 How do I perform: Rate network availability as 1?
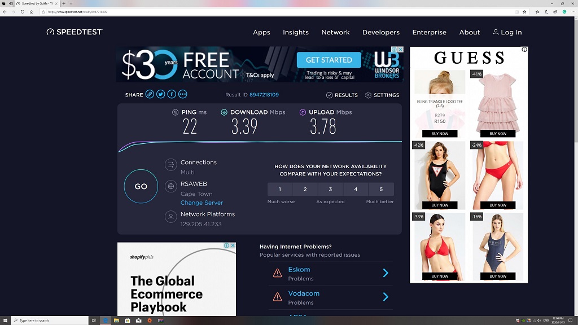tap(280, 189)
